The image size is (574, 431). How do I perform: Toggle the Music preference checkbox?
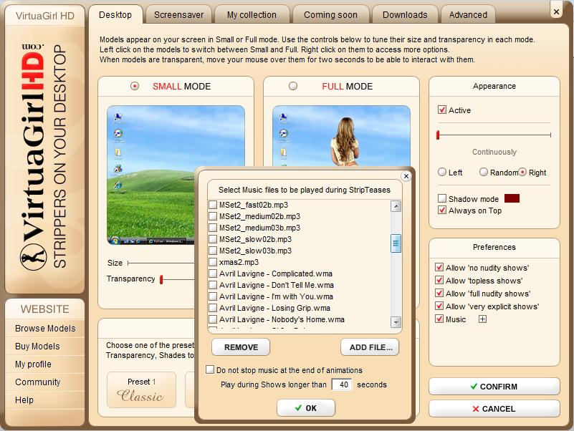pyautogui.click(x=439, y=319)
